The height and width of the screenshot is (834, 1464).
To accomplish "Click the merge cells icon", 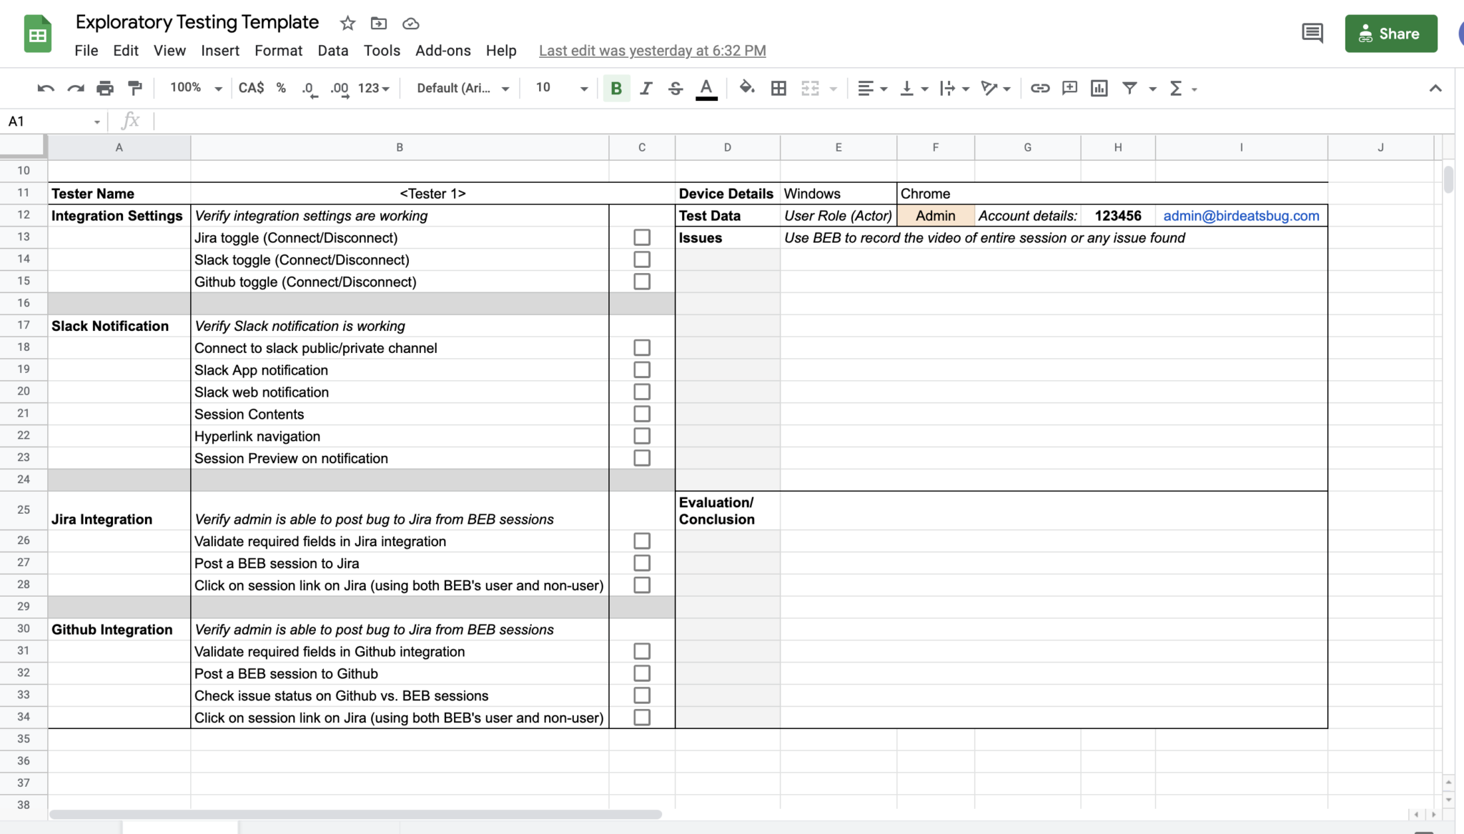I will tap(810, 87).
